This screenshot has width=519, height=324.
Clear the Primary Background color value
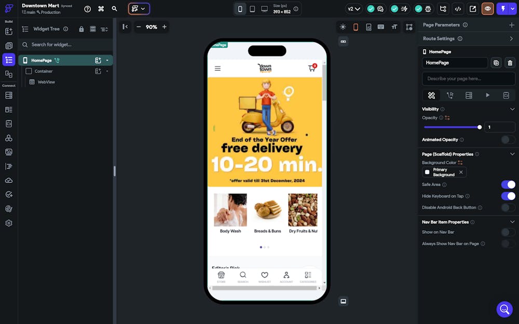coord(461,172)
